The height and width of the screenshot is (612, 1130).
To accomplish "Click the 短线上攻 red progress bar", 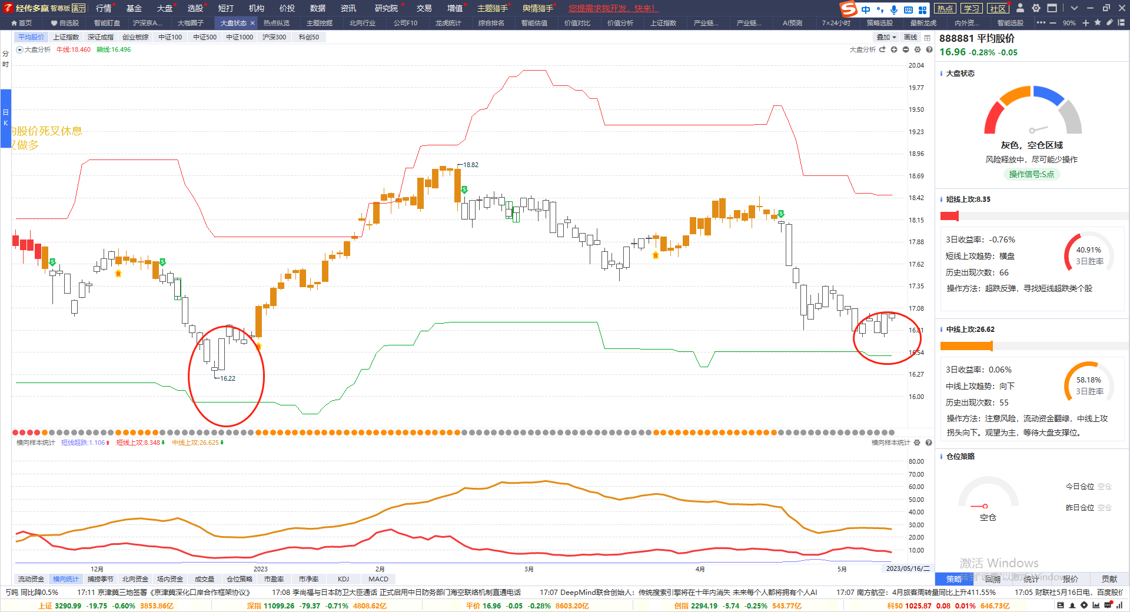I will pos(950,216).
